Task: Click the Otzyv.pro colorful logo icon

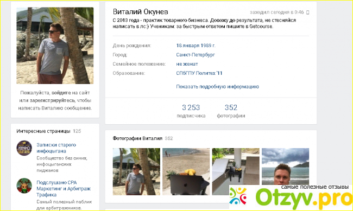Action: point(238,196)
